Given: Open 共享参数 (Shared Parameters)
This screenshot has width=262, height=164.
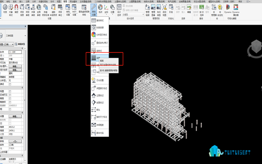Looking at the screenshot, I should pyautogui.click(x=33, y=10).
